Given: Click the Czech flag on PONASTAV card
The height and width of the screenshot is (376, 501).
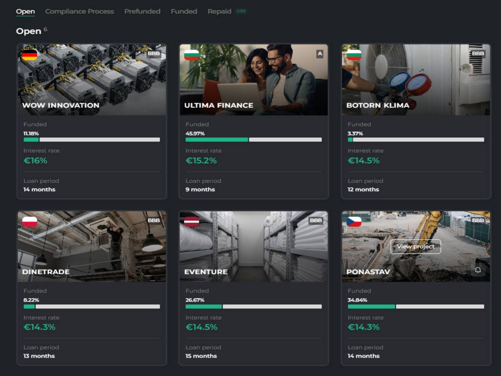Looking at the screenshot, I should click(x=354, y=222).
